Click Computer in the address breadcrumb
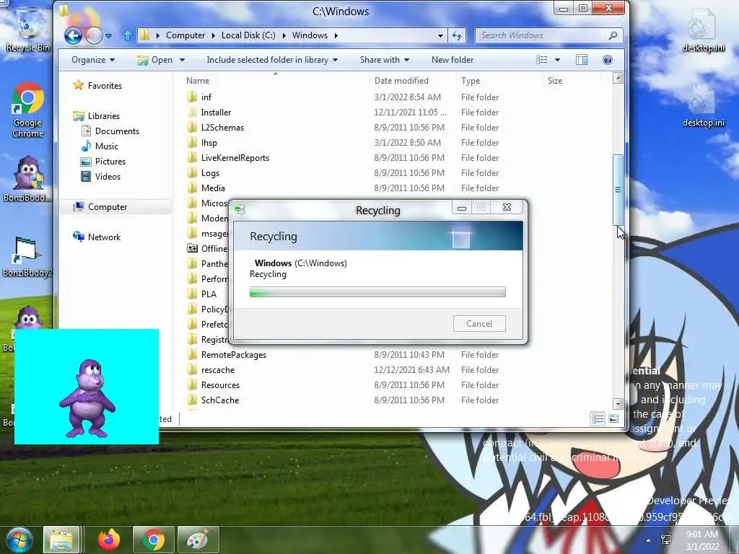 185,35
